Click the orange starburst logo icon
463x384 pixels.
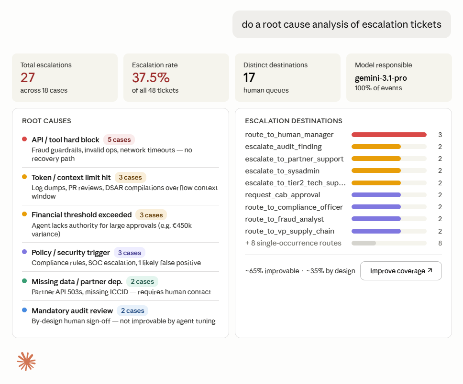26,361
